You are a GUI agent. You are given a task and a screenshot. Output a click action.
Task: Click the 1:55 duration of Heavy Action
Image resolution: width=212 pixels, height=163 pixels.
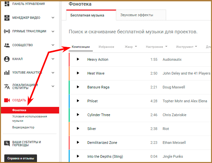point(154,59)
